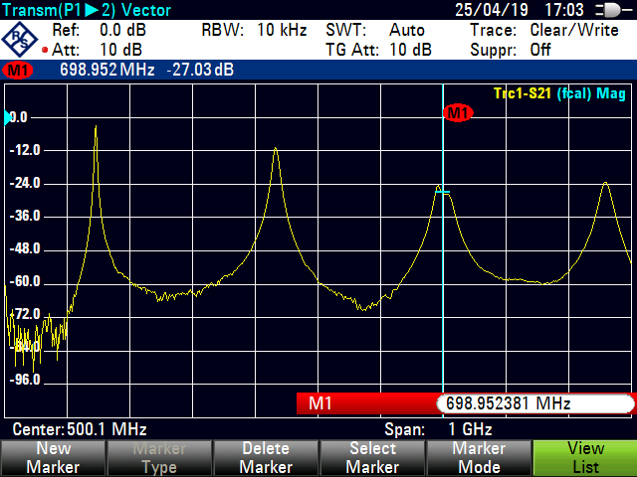The height and width of the screenshot is (477, 637).
Task: Click the cyan reference level arrow at 0.0
Action: pos(9,118)
